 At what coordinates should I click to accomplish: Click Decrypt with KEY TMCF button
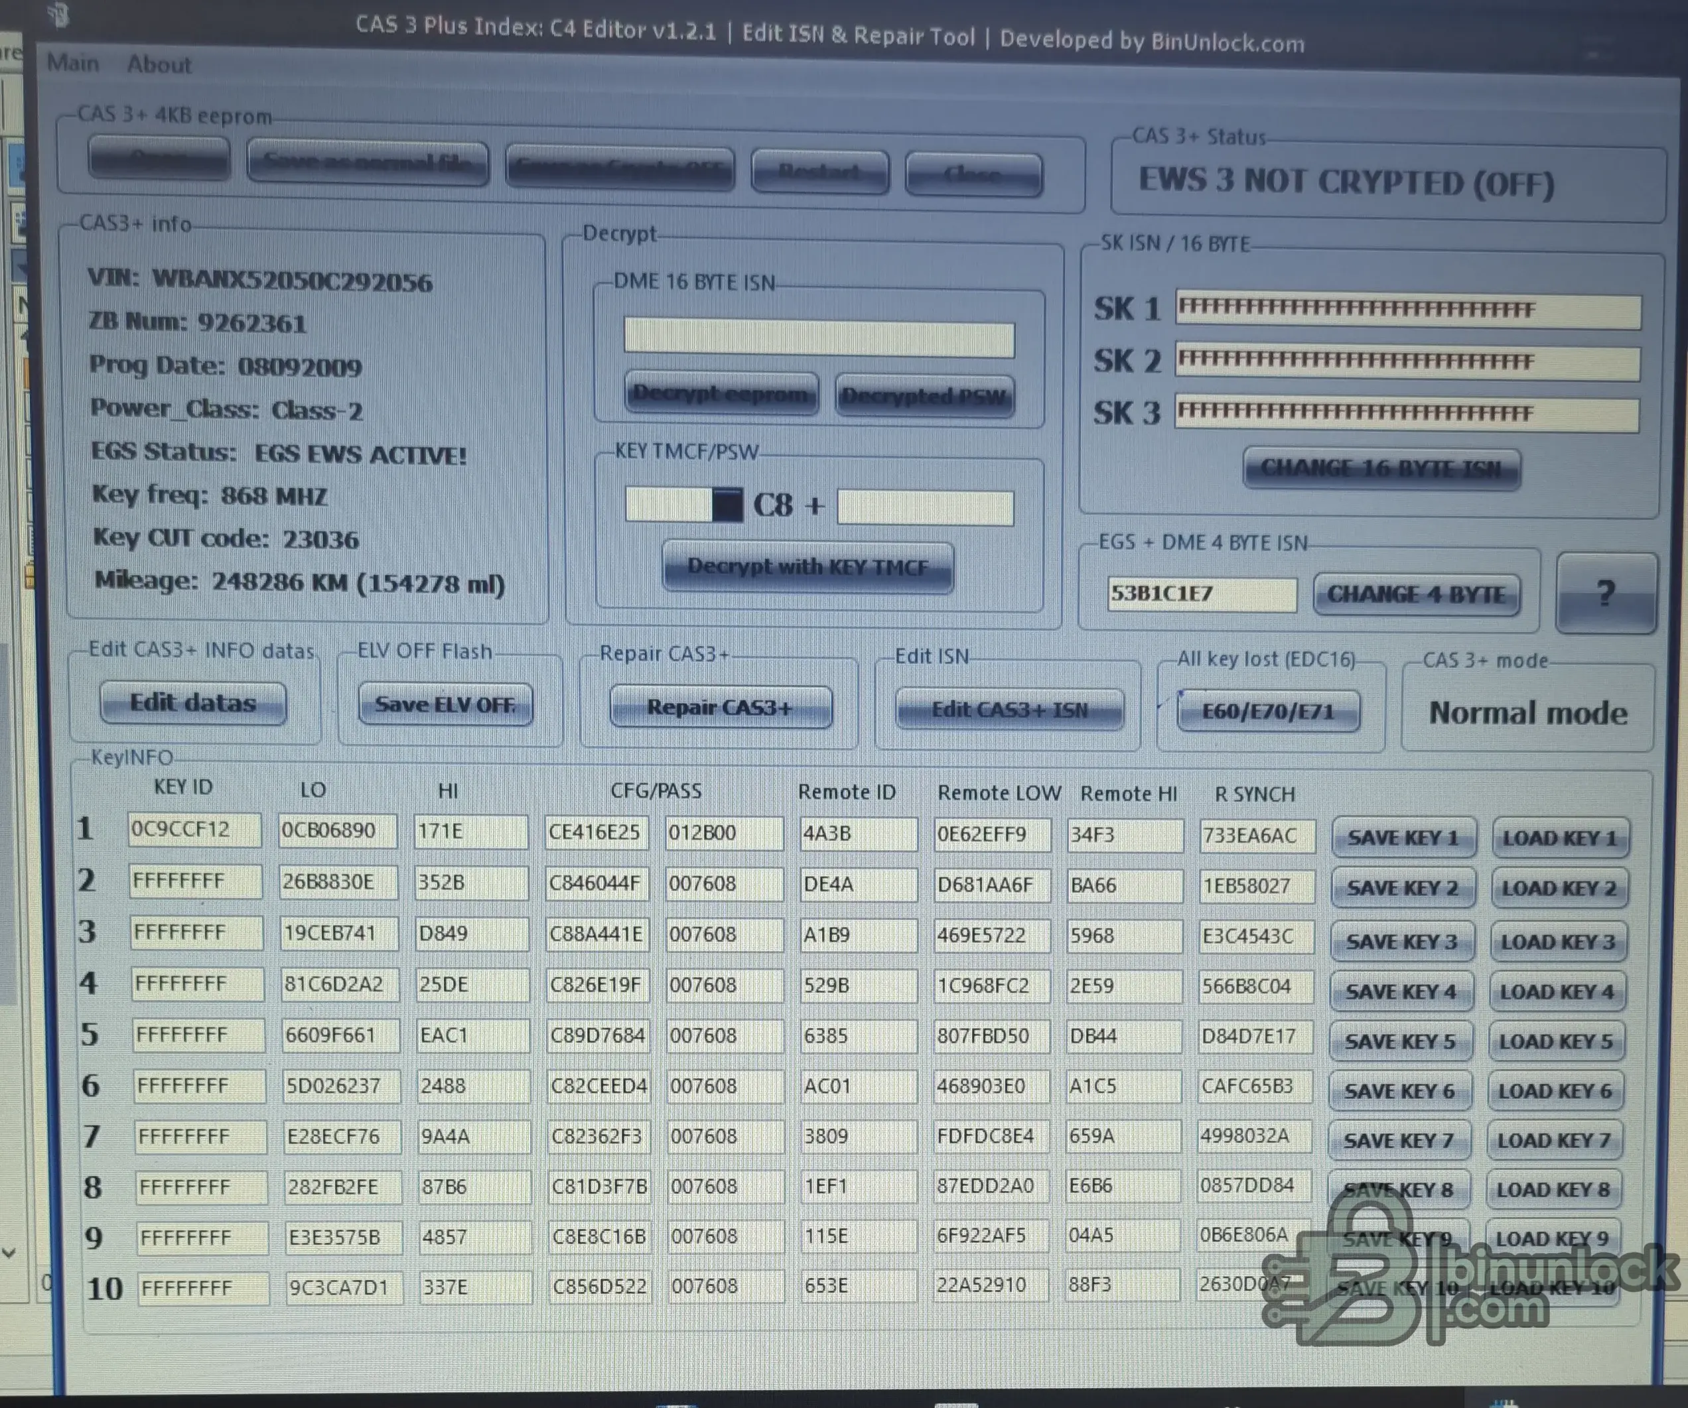click(809, 568)
